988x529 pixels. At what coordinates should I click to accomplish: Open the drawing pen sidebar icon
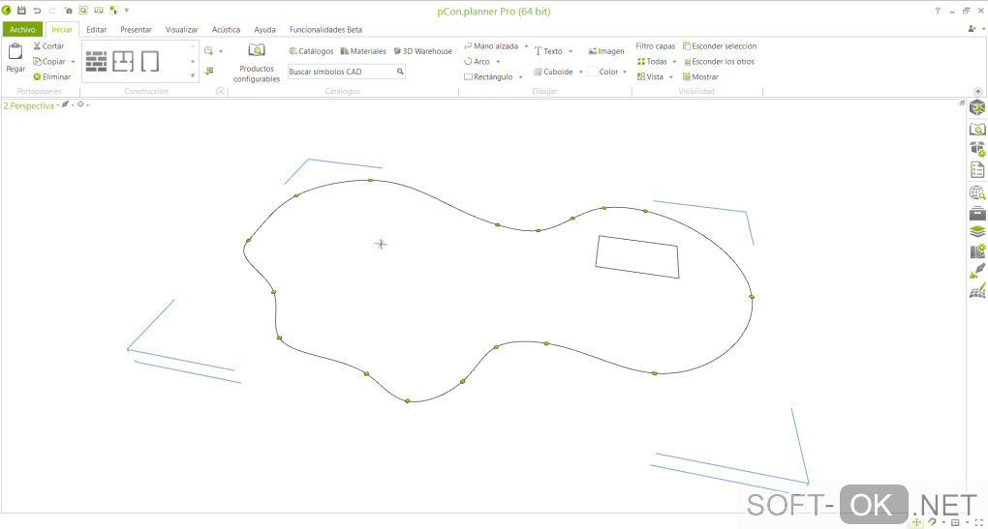tap(977, 271)
